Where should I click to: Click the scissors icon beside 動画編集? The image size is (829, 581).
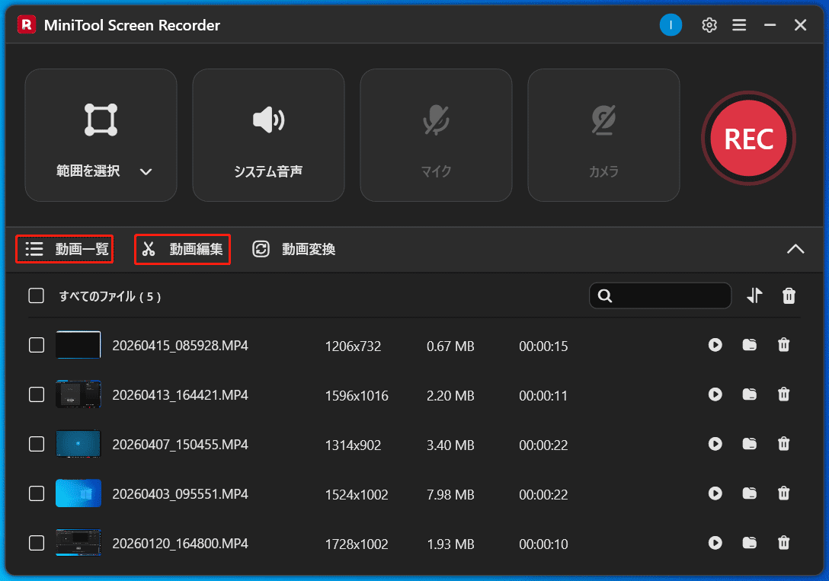(149, 249)
